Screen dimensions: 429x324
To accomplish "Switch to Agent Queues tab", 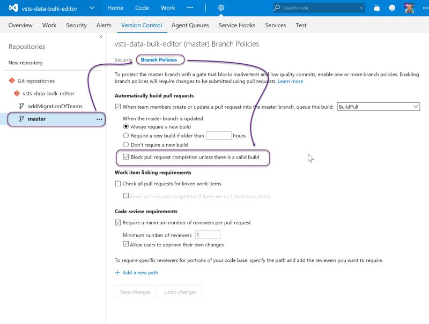I will (190, 25).
